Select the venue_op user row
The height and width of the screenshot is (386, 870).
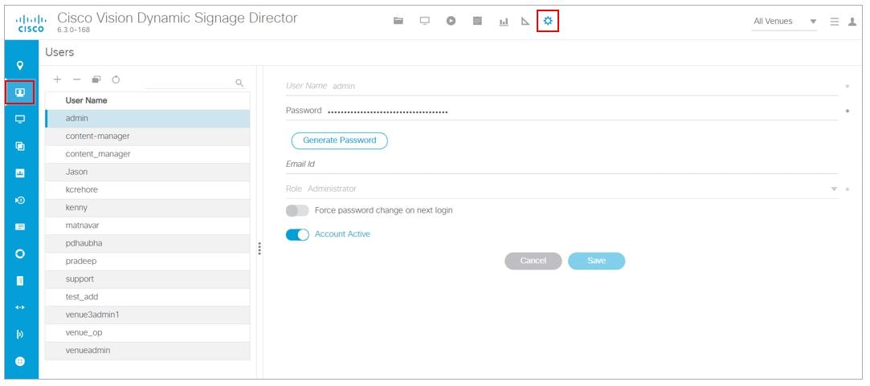[148, 332]
